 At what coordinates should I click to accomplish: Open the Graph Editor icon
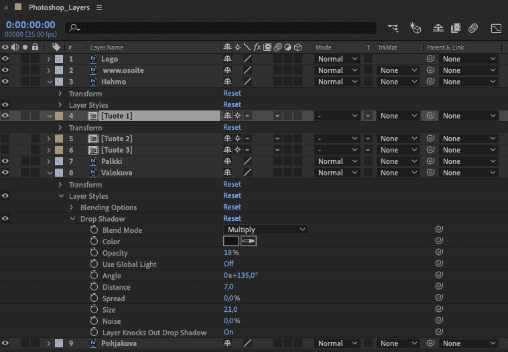coord(496,28)
